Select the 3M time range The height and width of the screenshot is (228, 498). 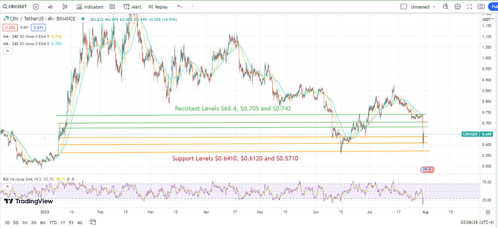click(34, 223)
